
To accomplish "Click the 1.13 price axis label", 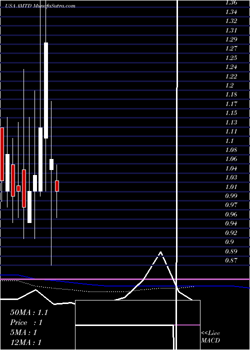I will pos(231,122).
